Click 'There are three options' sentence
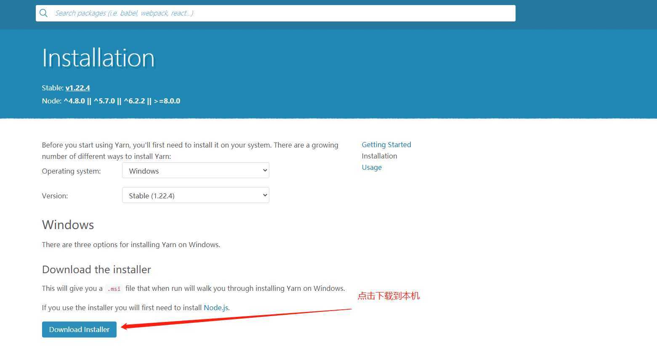Viewport: 657px width, 348px height. [131, 245]
